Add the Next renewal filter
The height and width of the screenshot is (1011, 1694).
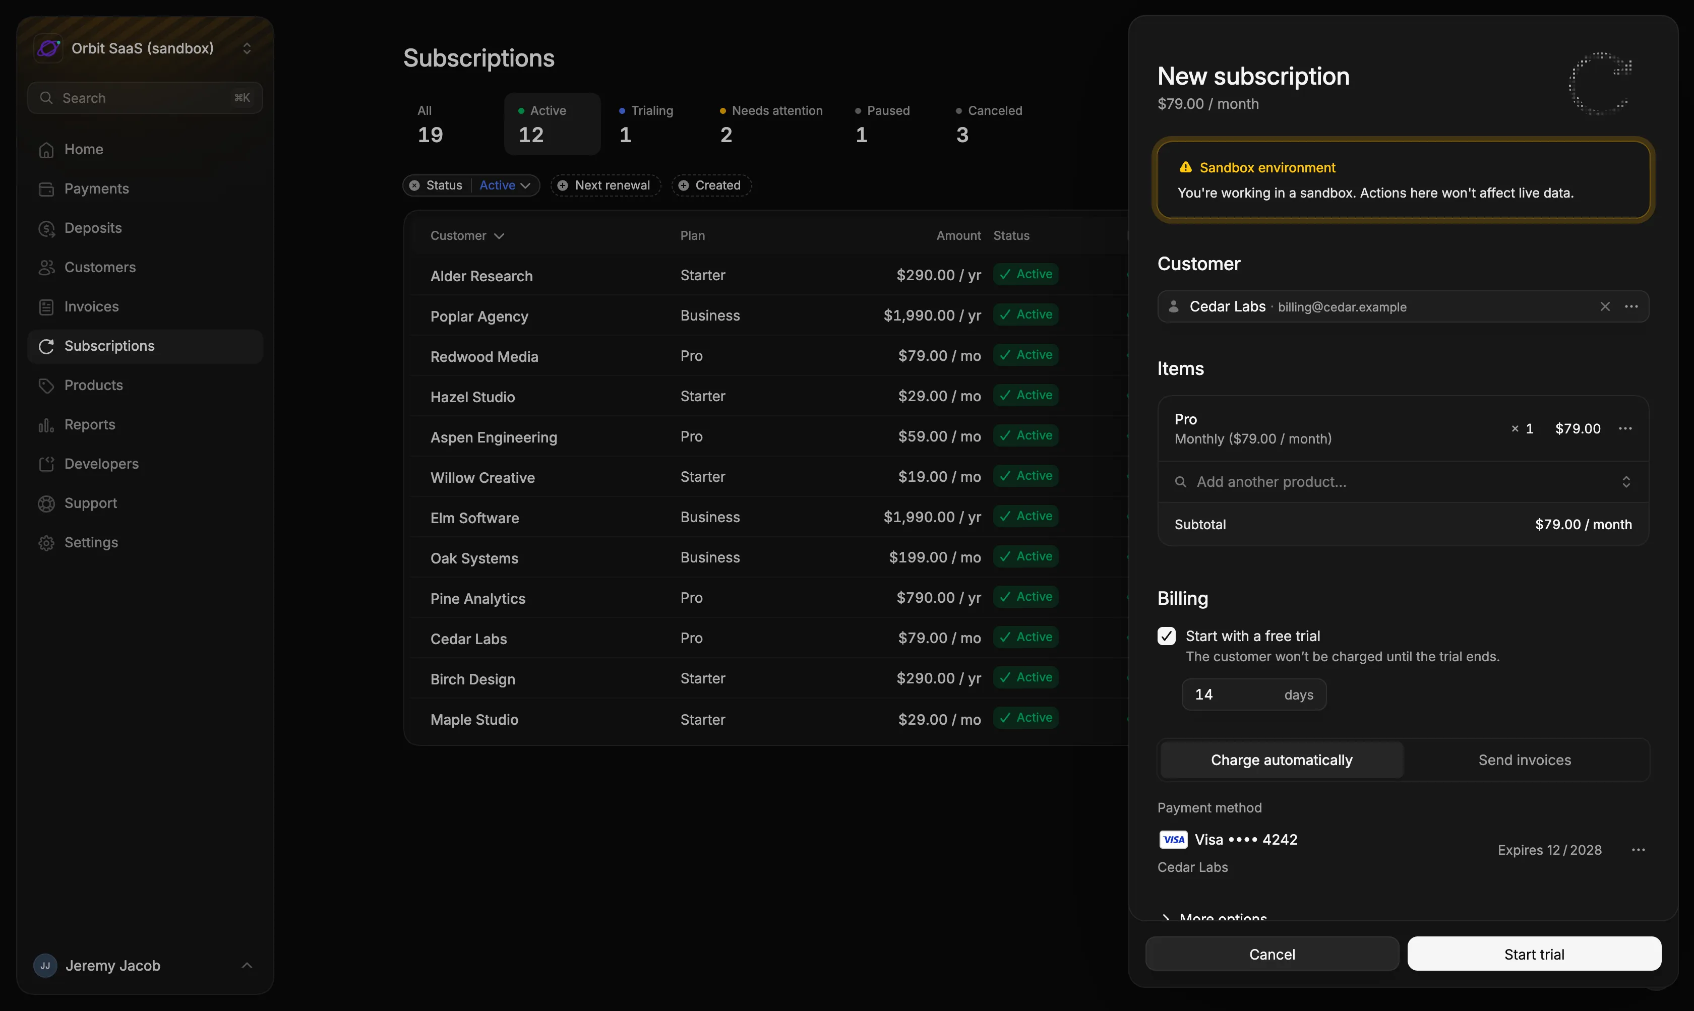[606, 185]
